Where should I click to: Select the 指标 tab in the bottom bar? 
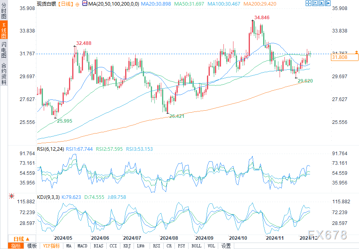pyautogui.click(x=16, y=246)
